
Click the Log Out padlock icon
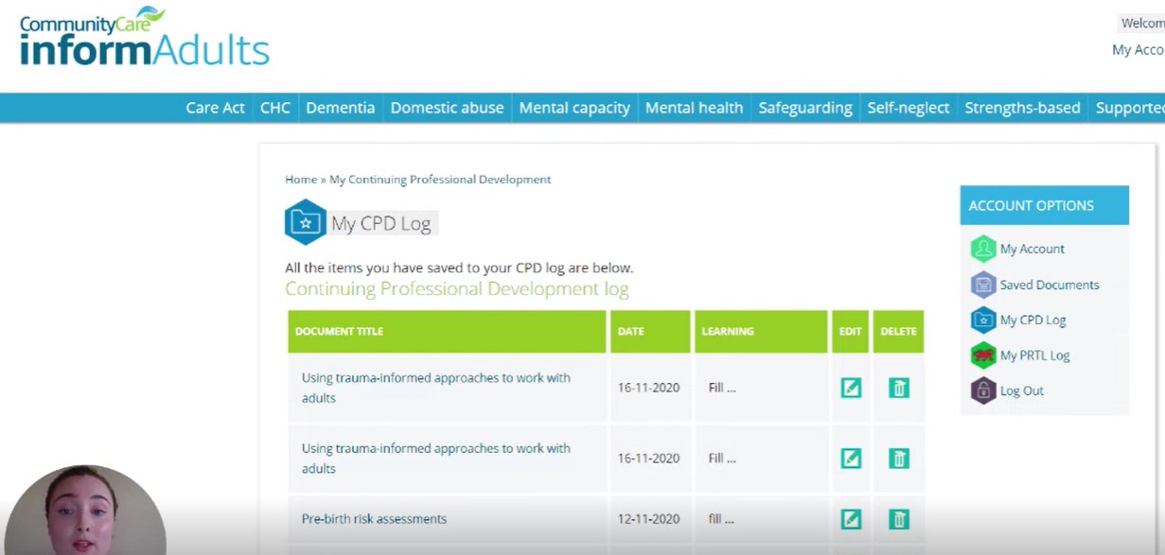984,390
